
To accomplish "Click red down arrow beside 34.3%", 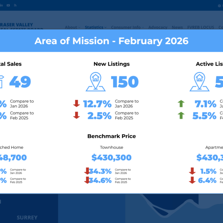I will [87, 171].
